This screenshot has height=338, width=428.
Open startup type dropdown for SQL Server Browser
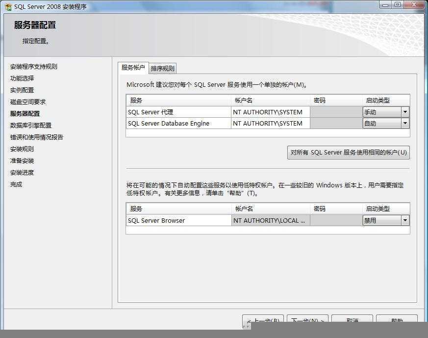pyautogui.click(x=405, y=220)
